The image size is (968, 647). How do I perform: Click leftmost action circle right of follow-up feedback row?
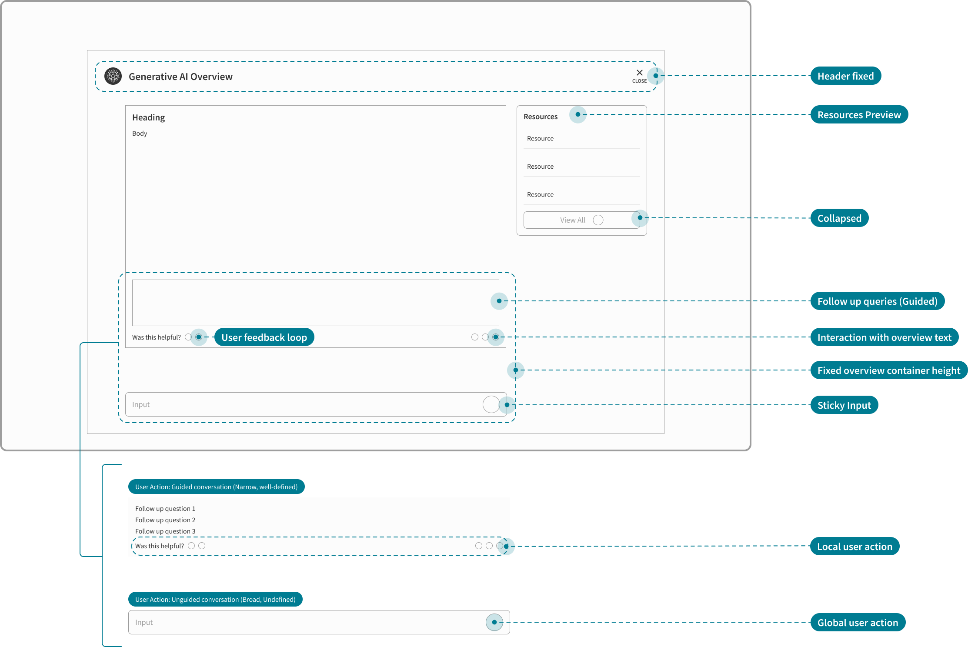479,546
